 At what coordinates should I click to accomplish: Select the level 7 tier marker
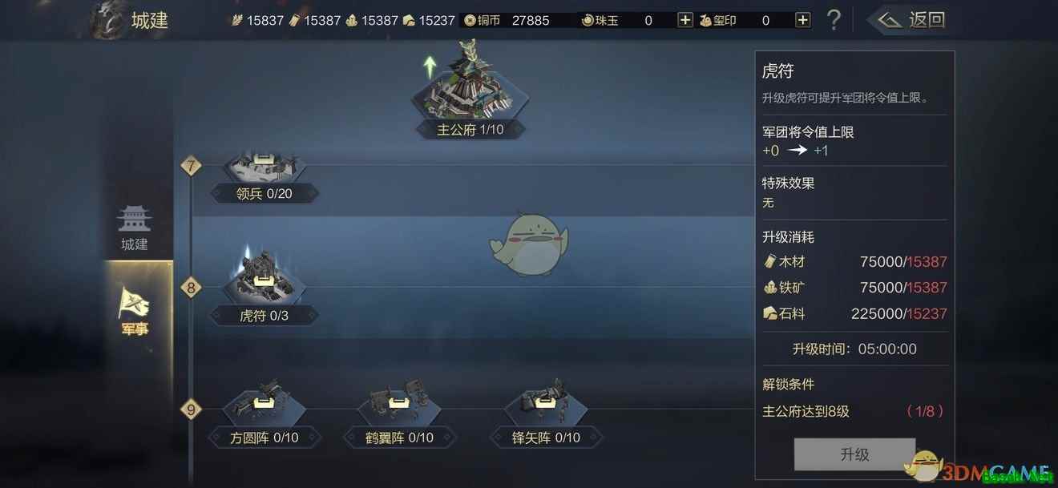pyautogui.click(x=191, y=167)
